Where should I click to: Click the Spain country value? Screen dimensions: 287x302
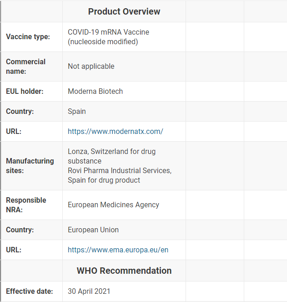pyautogui.click(x=77, y=111)
